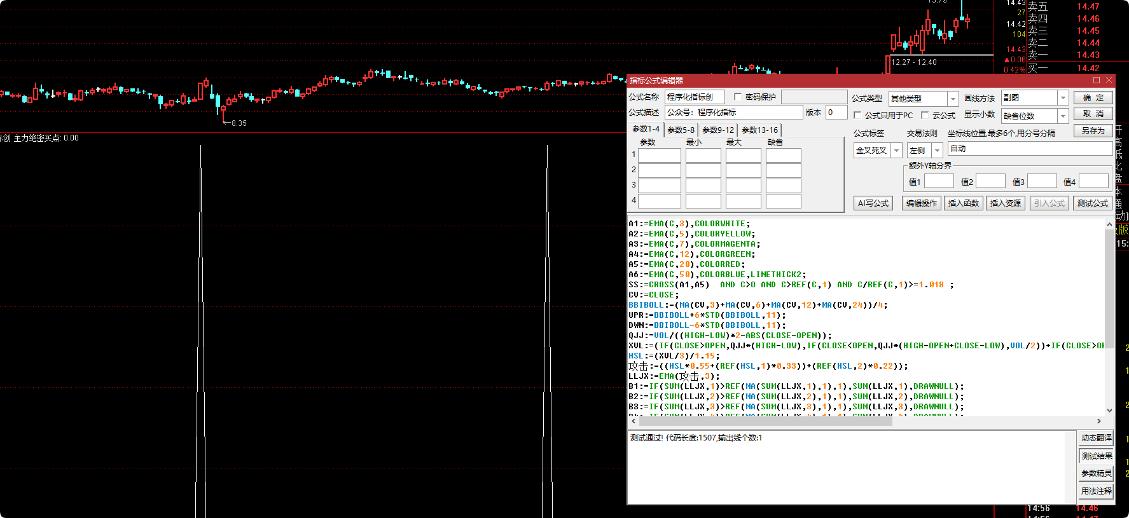
Task: Expand the 画线方法 dropdown
Action: click(x=1062, y=98)
